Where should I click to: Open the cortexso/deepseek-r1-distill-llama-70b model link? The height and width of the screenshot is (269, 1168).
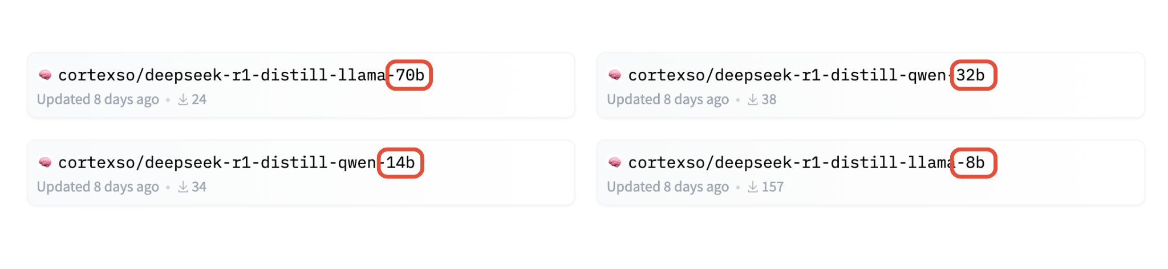coord(241,75)
